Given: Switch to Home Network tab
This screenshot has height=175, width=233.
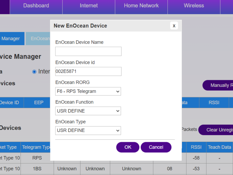Looking at the screenshot, I should click(x=141, y=6).
